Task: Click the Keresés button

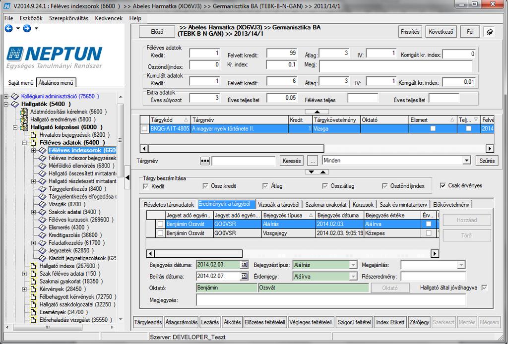Action: point(292,161)
